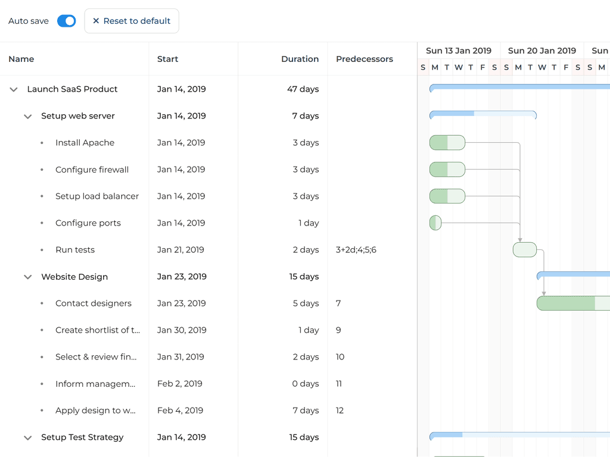Click the Setup load balancer Gantt bar
Screen dimensions: 610x457
click(447, 196)
